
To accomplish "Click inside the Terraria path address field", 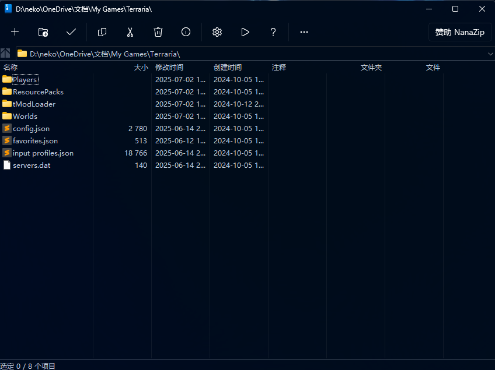I will tap(233, 54).
